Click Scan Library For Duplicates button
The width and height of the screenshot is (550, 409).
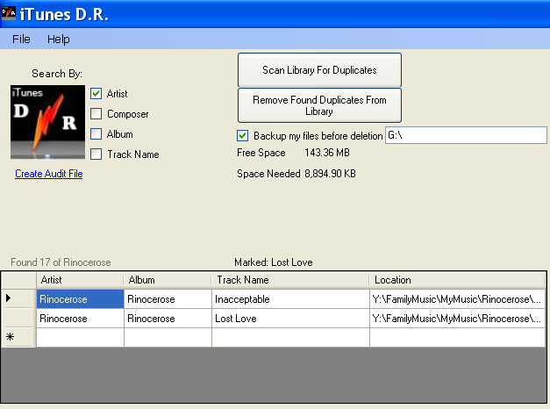319,70
